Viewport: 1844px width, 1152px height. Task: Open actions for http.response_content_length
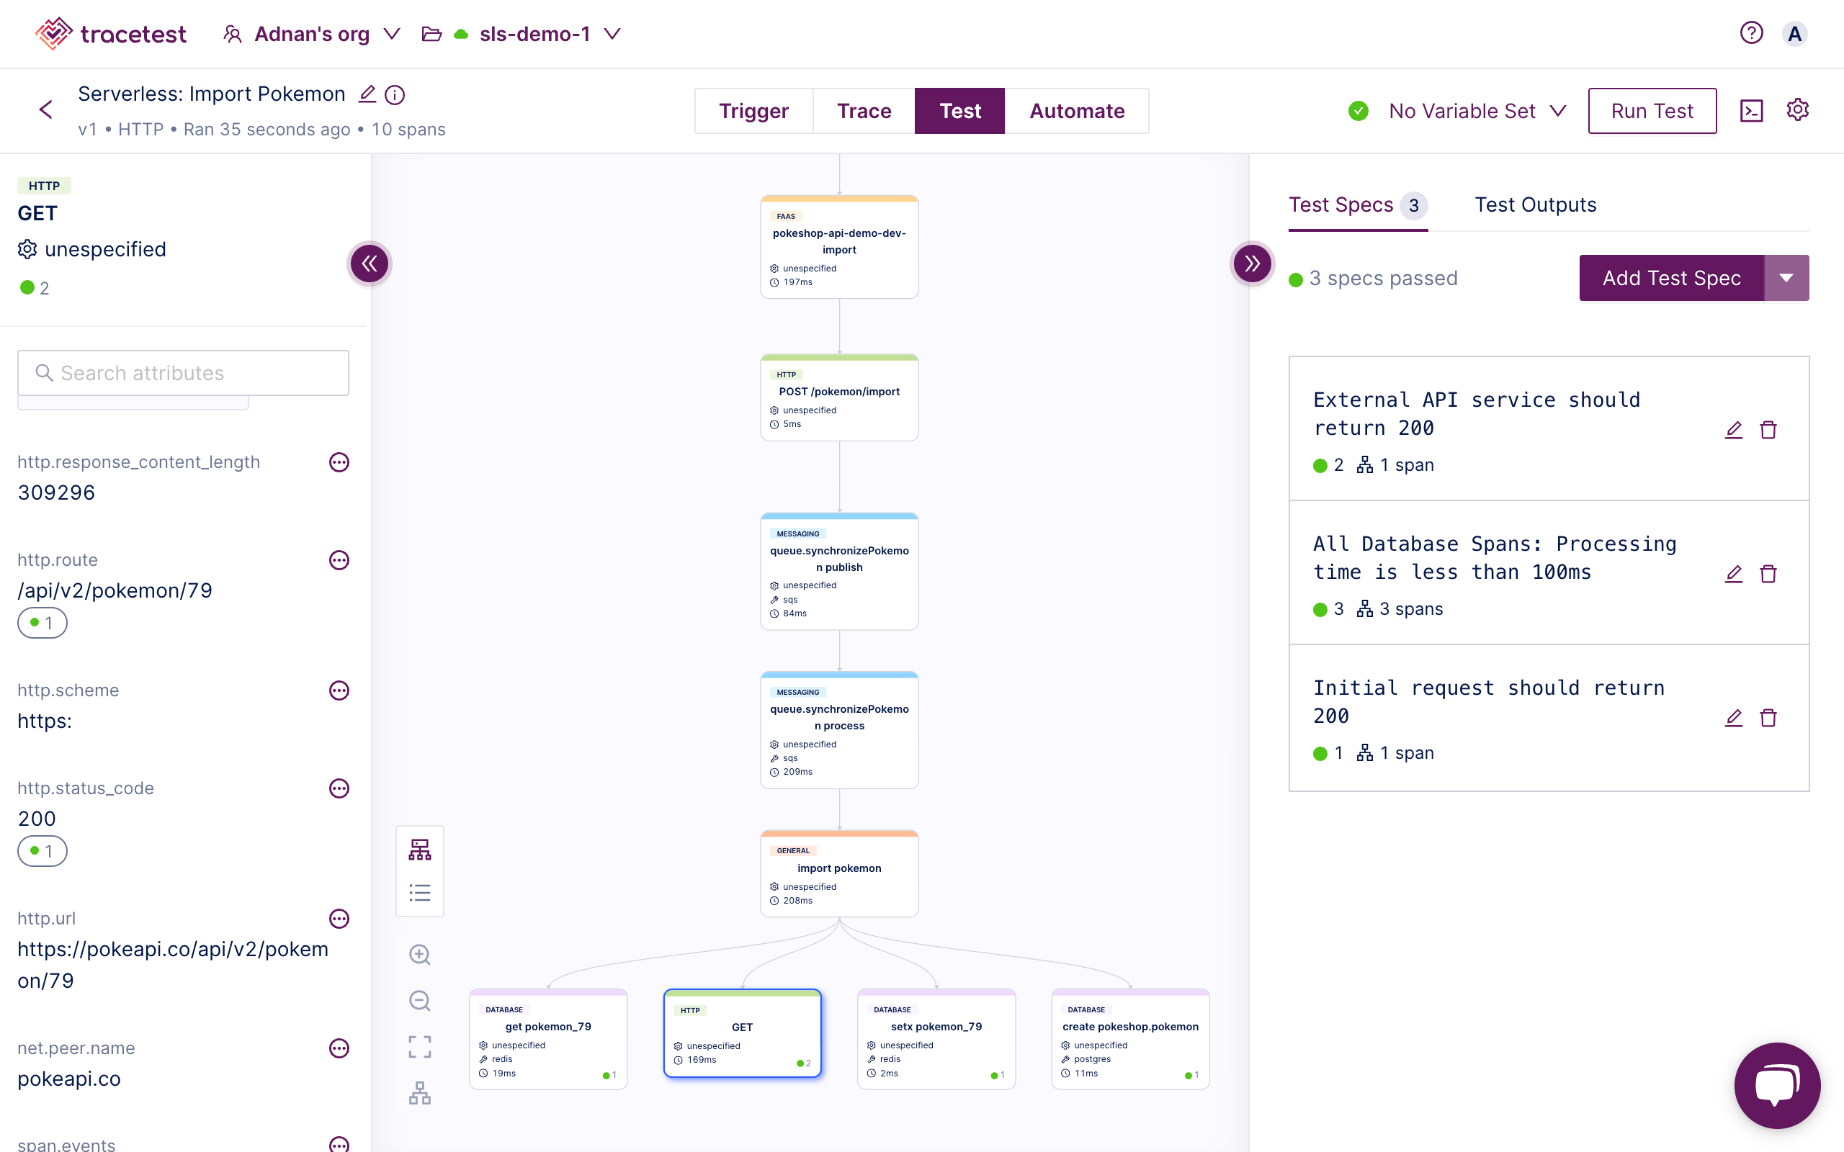point(339,462)
